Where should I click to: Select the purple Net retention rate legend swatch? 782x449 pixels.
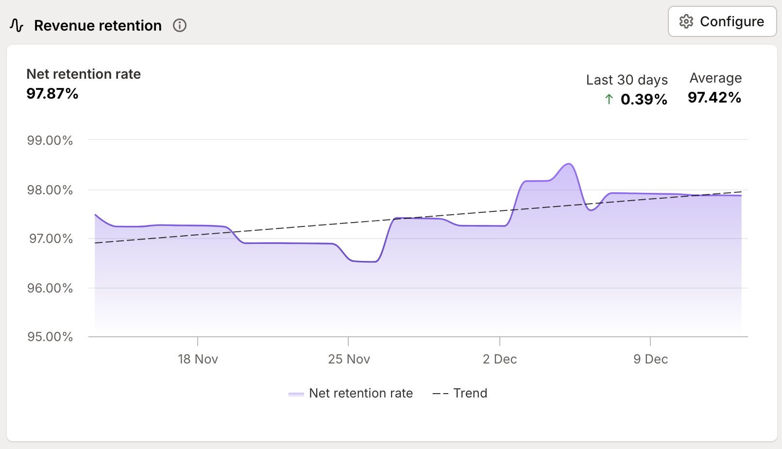click(297, 394)
